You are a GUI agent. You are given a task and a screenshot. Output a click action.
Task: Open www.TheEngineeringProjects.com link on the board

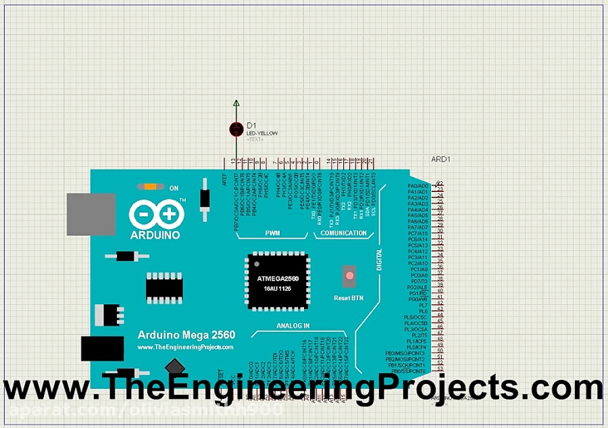click(x=185, y=347)
